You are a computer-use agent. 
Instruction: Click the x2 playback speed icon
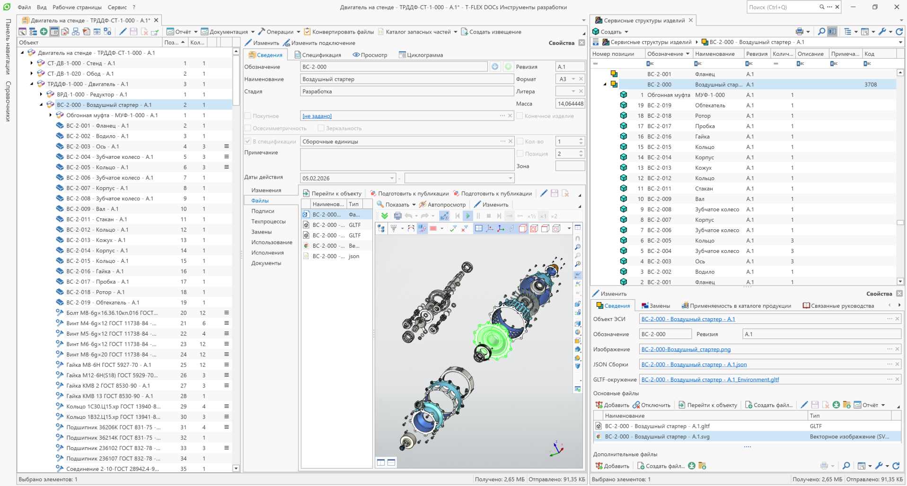point(554,216)
